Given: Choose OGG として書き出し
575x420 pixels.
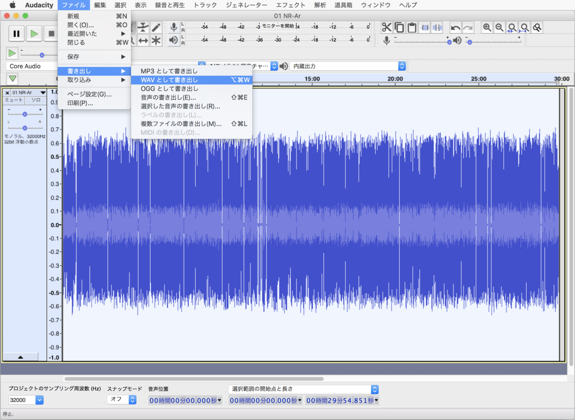Looking at the screenshot, I should pos(192,89).
